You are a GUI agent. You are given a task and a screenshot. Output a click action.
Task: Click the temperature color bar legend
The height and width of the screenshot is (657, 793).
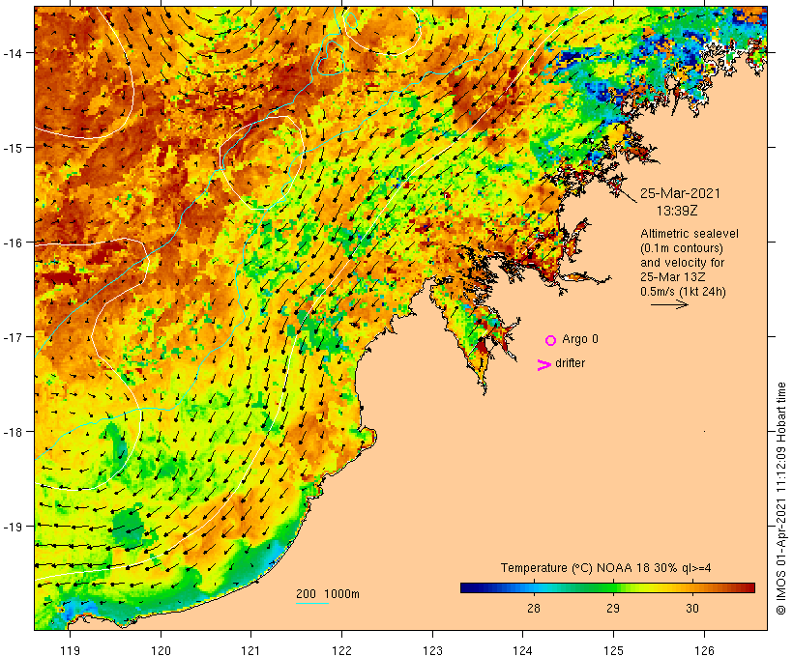click(x=607, y=587)
